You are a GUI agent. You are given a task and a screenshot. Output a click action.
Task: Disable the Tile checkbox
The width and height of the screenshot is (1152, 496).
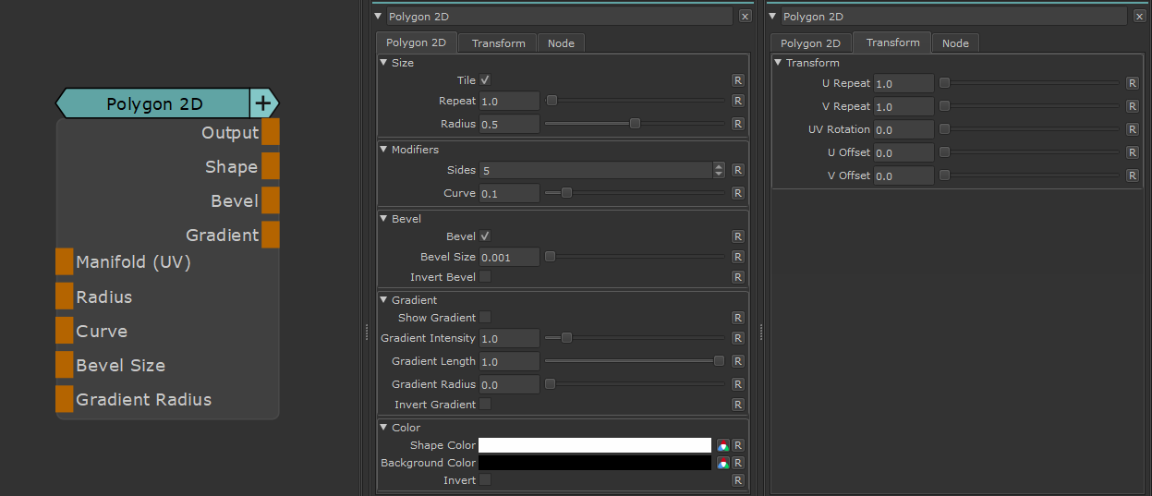(485, 80)
